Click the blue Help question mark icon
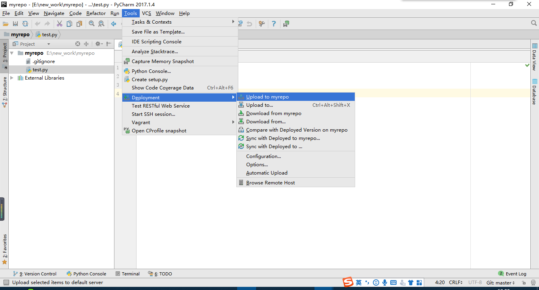The image size is (539, 290). 274,24
